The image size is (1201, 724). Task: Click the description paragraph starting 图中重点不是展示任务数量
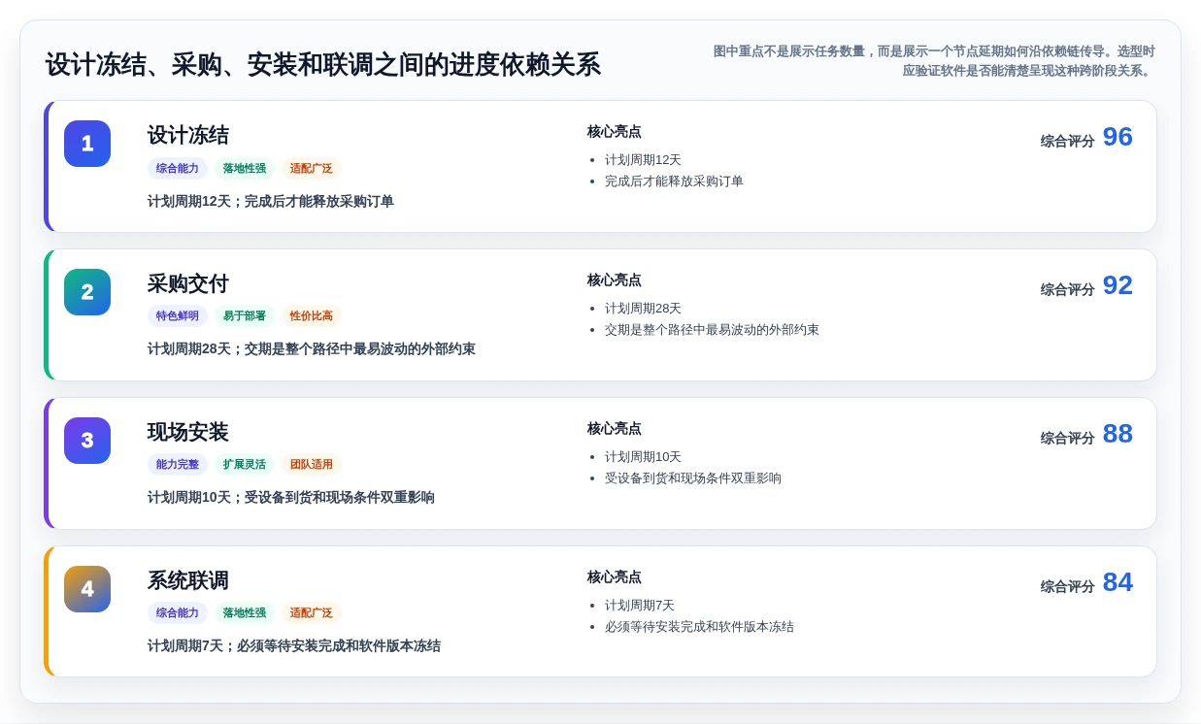[934, 61]
